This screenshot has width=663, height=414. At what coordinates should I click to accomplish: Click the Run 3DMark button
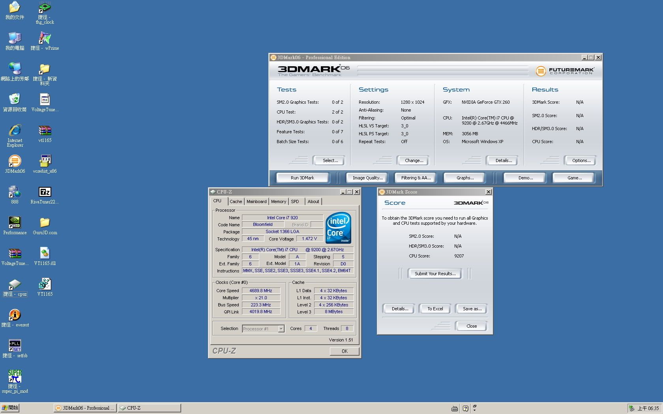click(x=302, y=178)
